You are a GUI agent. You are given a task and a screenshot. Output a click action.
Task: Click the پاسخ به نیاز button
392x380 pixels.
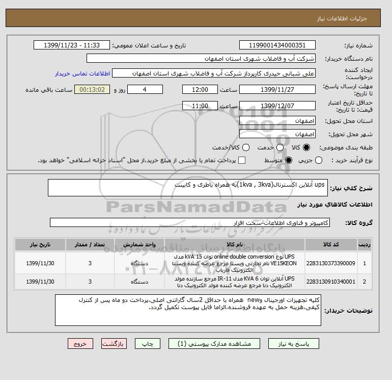point(294,344)
